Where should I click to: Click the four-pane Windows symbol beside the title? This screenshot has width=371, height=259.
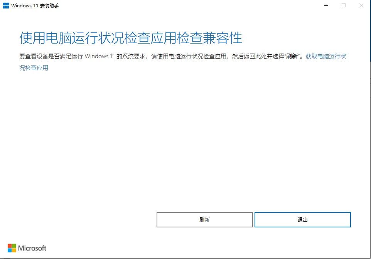pos(5,5)
